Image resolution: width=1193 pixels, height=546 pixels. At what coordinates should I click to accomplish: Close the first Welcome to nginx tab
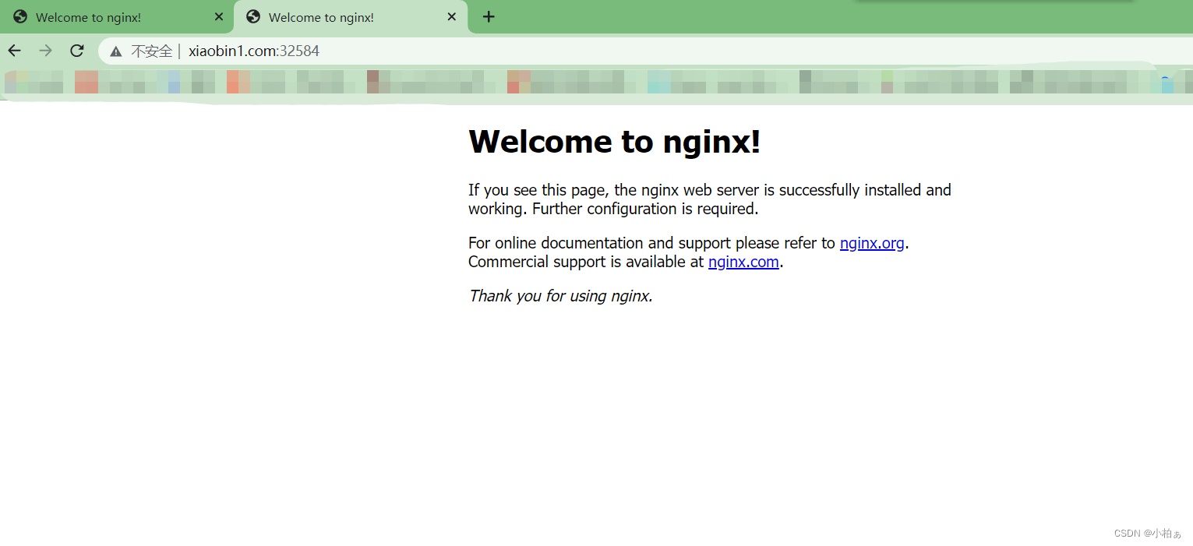tap(219, 17)
